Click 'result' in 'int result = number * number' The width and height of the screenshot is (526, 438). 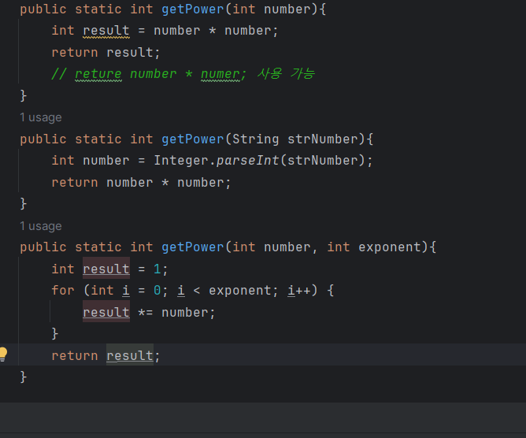pyautogui.click(x=106, y=31)
